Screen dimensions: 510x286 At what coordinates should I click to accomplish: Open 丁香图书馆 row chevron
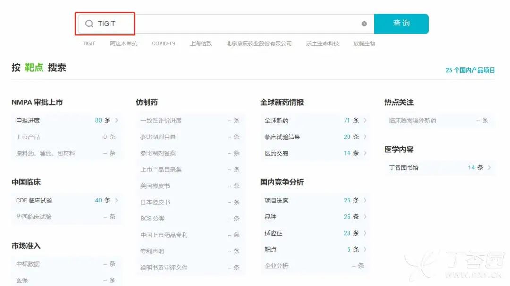click(x=489, y=168)
